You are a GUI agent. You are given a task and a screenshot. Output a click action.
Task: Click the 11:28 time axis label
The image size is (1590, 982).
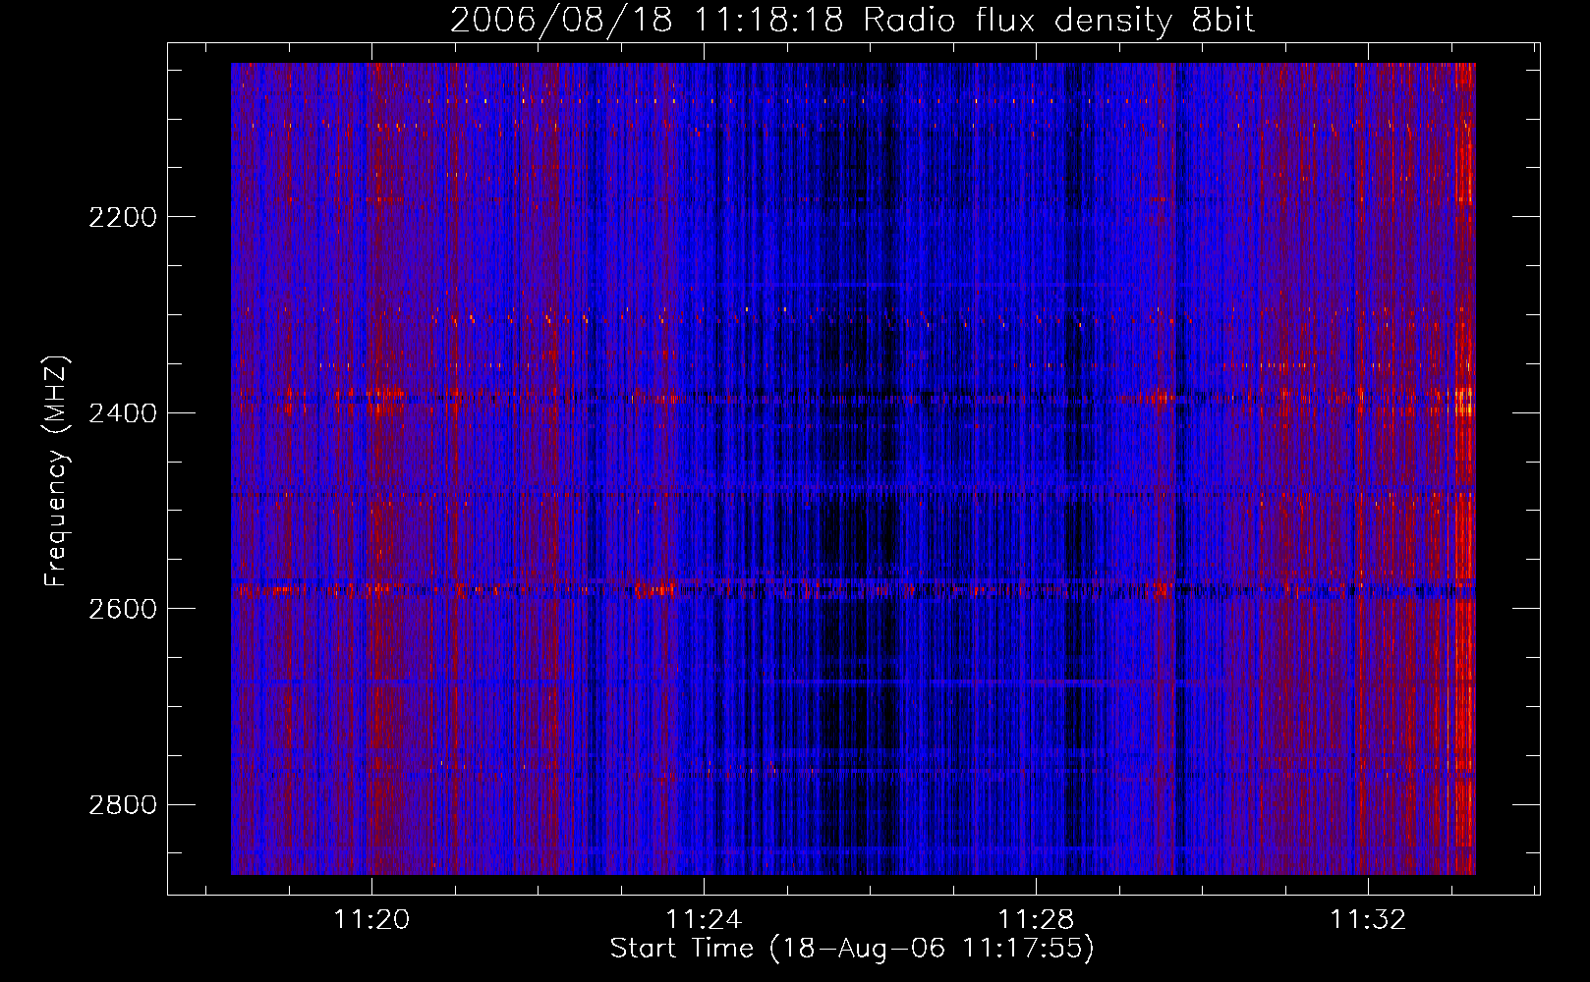pyautogui.click(x=1036, y=920)
